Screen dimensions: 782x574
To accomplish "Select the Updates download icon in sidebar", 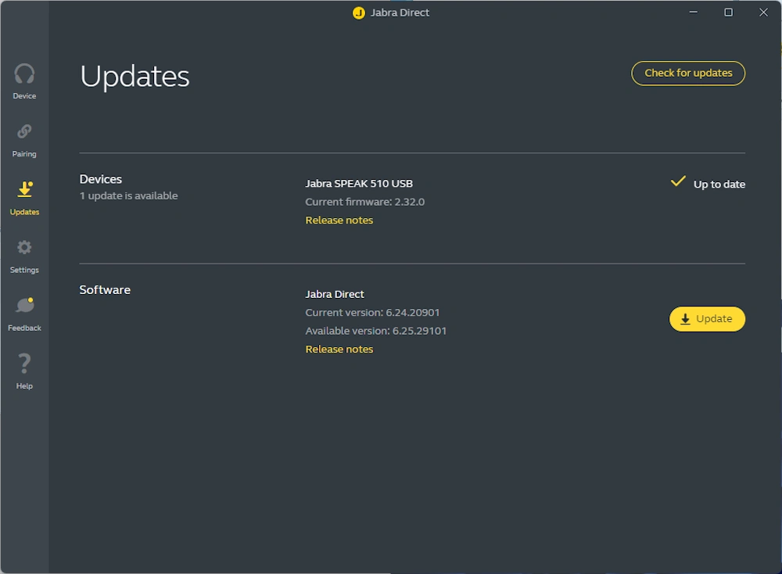I will click(x=24, y=190).
